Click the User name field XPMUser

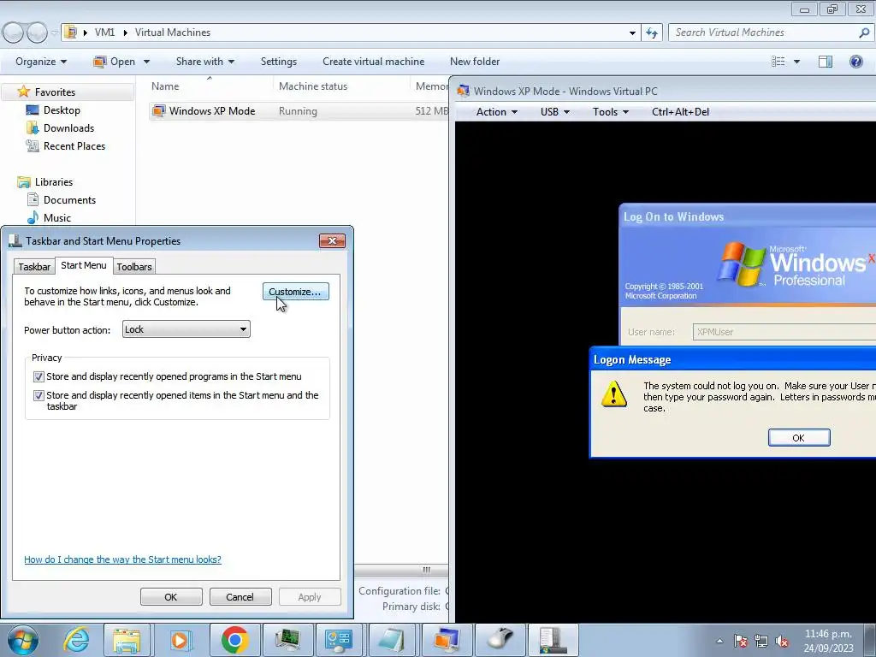coord(784,332)
